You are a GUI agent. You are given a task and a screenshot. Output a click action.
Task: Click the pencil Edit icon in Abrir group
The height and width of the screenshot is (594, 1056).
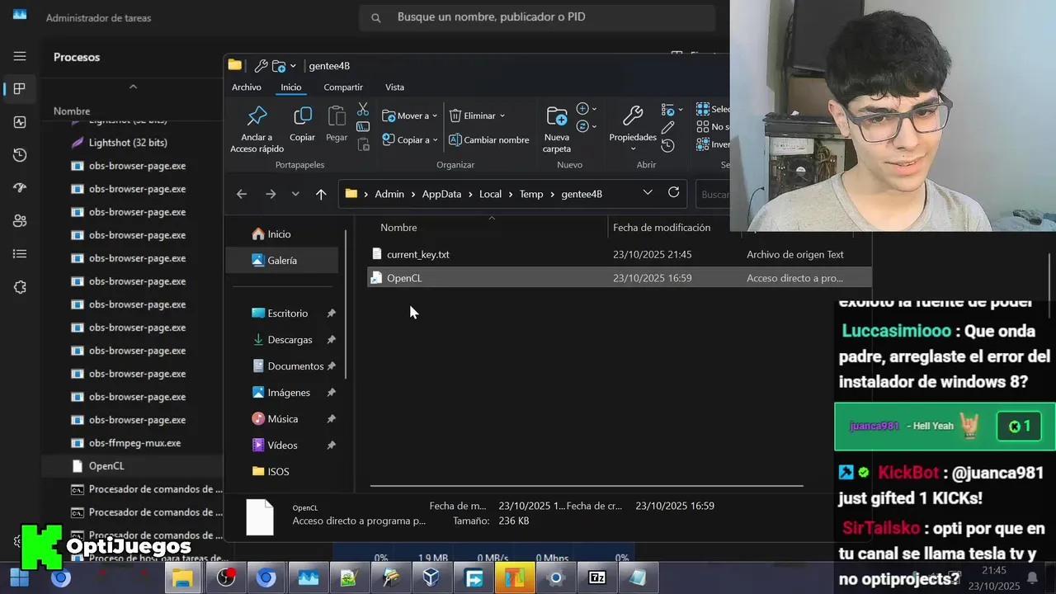click(x=668, y=127)
